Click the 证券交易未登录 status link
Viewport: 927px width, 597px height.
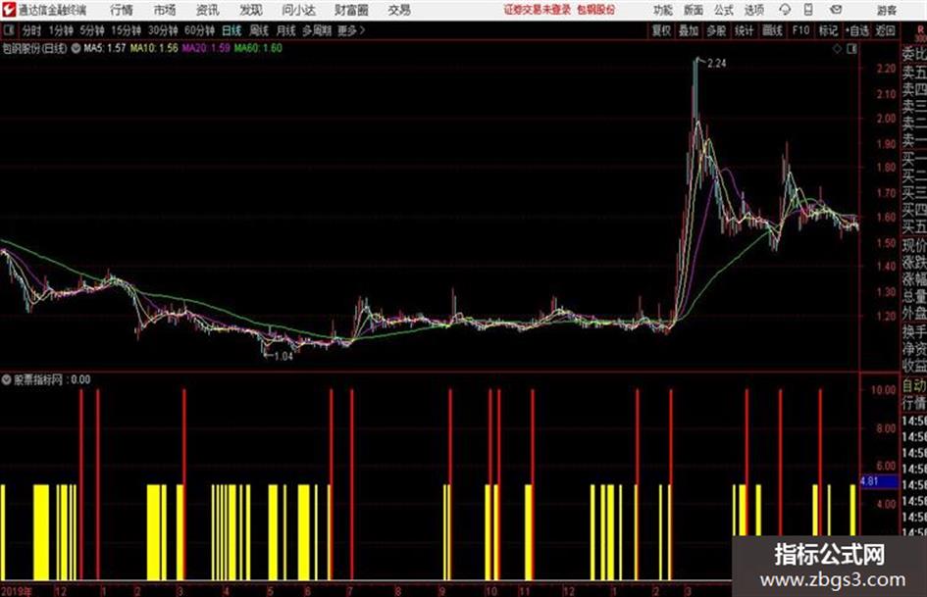point(538,10)
